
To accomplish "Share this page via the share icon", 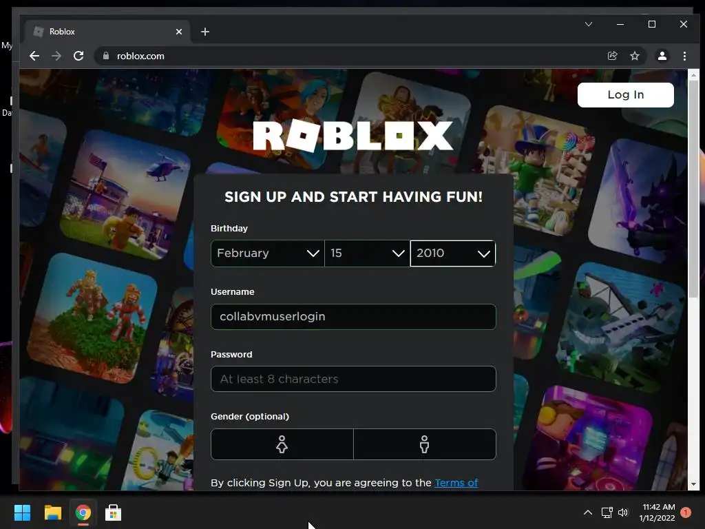I will click(x=612, y=56).
